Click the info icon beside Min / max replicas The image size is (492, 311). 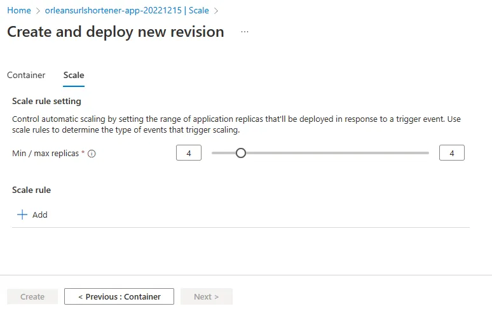point(92,154)
